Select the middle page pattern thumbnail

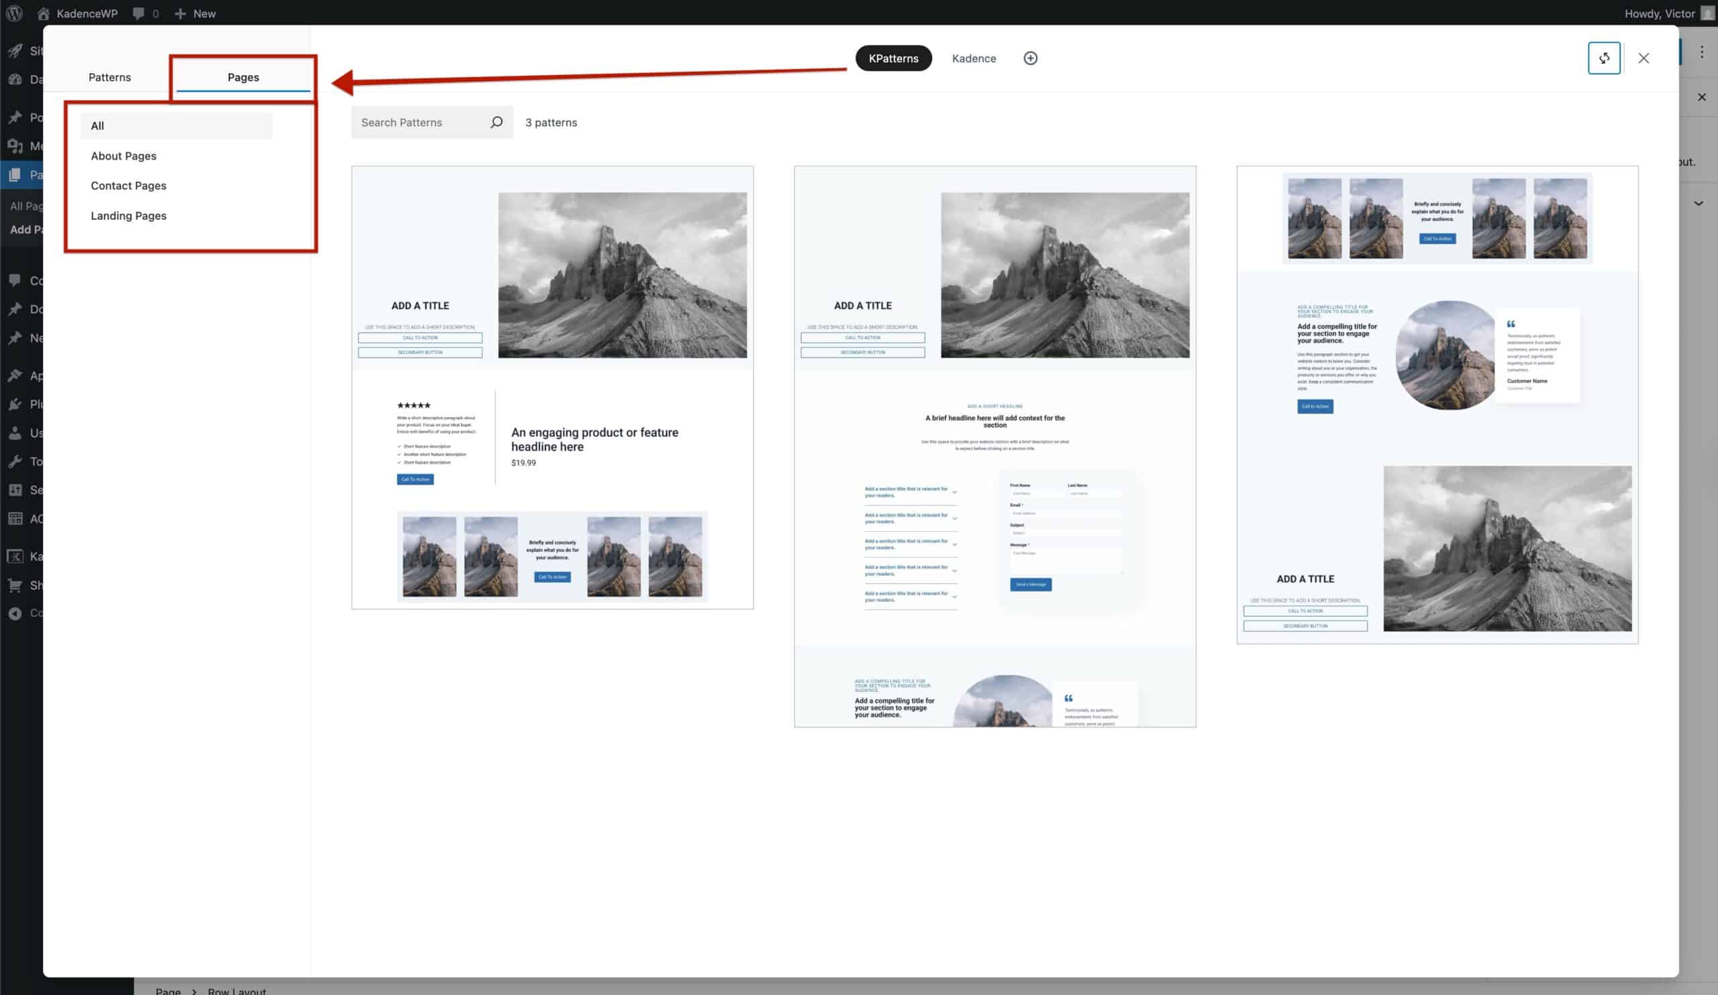pos(994,446)
